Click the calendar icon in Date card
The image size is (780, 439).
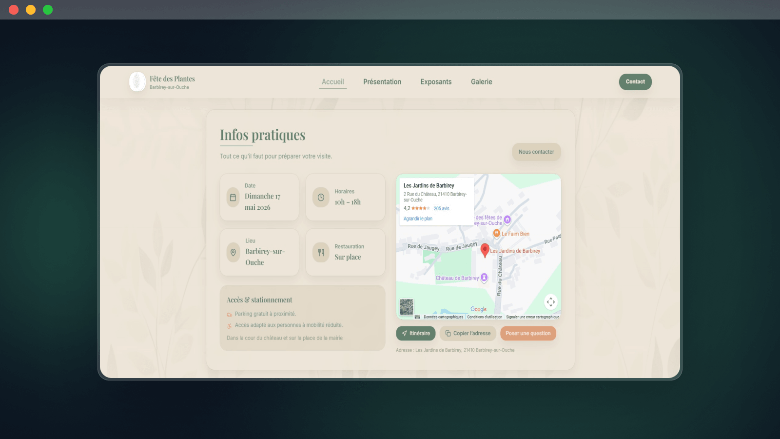pos(233,198)
